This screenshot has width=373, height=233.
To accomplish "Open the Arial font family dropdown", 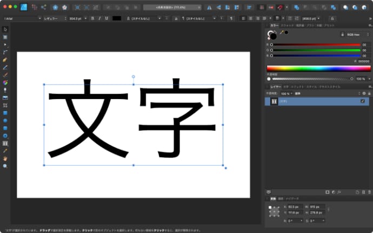I will click(x=22, y=18).
